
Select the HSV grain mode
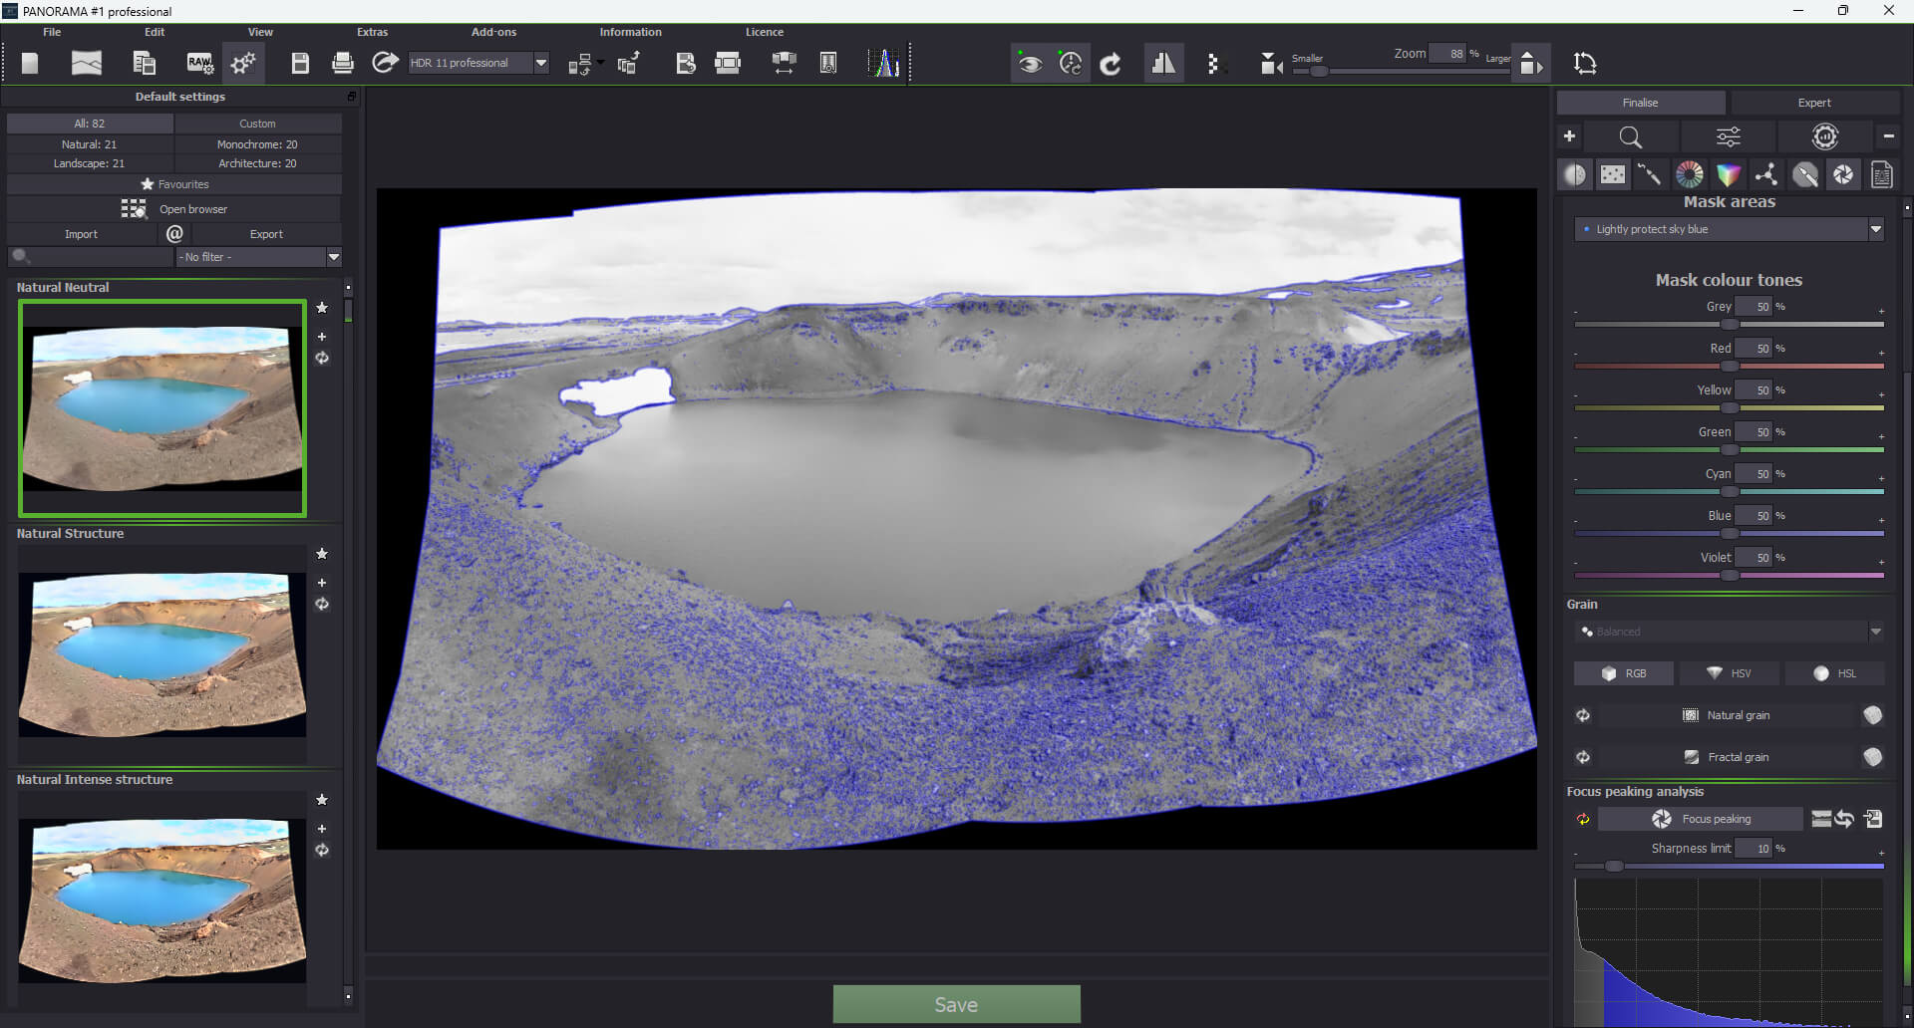pyautogui.click(x=1729, y=673)
